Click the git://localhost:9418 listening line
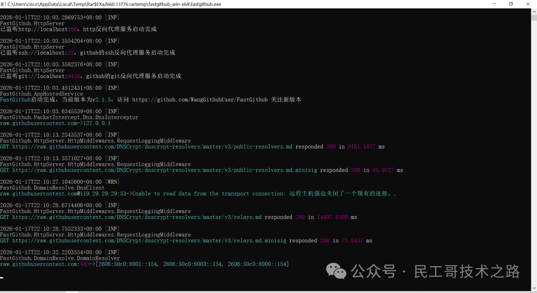The image size is (537, 293). [x=90, y=76]
